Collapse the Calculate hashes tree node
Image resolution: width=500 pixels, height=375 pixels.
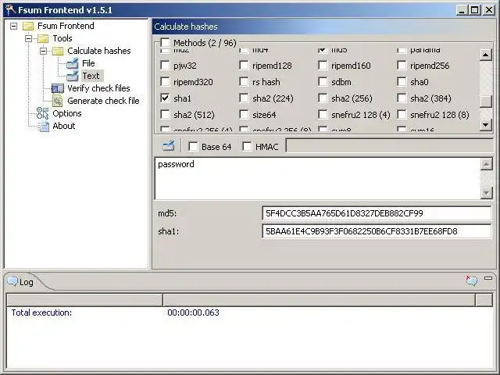44,51
